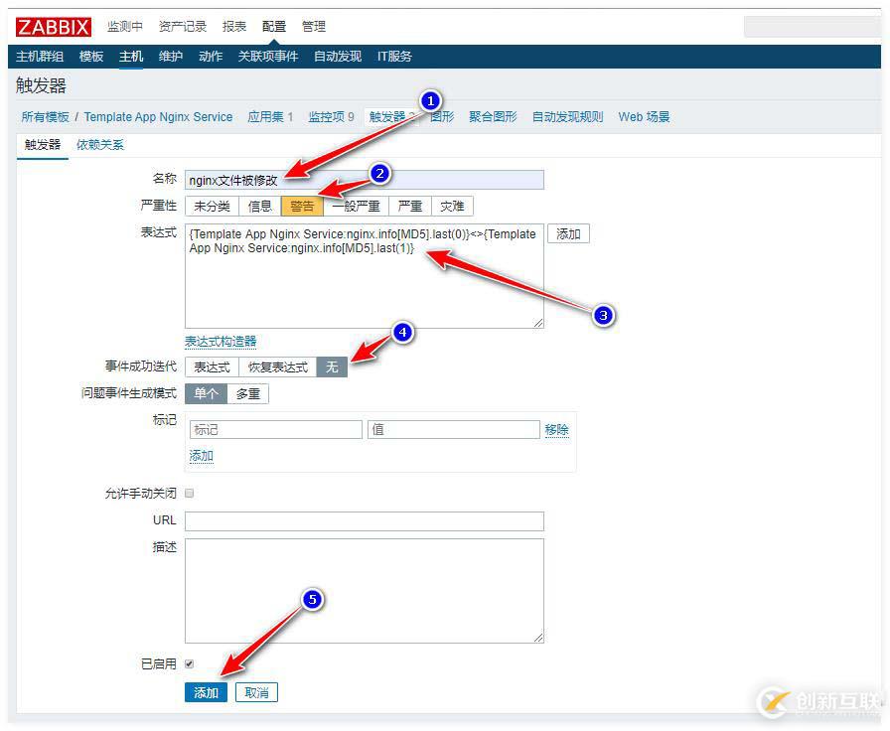The height and width of the screenshot is (731, 890).
Task: Go to 主机 submenu
Action: coord(130,57)
